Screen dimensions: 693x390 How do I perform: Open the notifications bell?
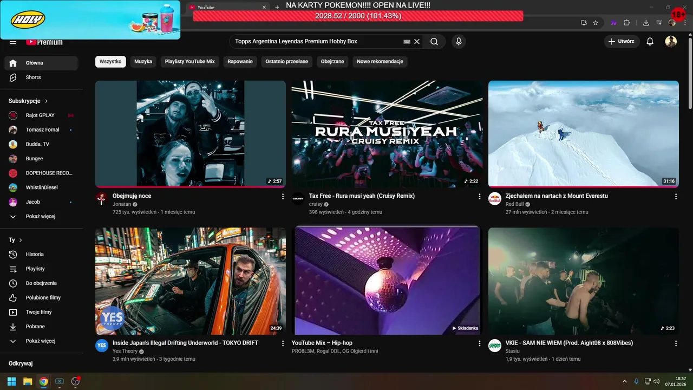[x=650, y=41]
